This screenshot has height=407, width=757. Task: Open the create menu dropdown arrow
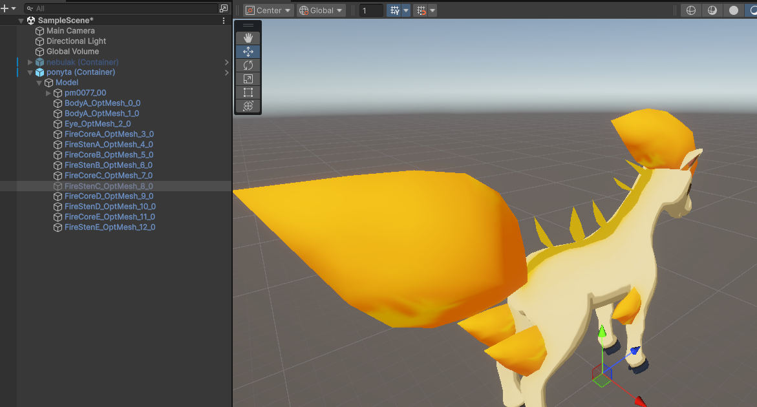[14, 8]
